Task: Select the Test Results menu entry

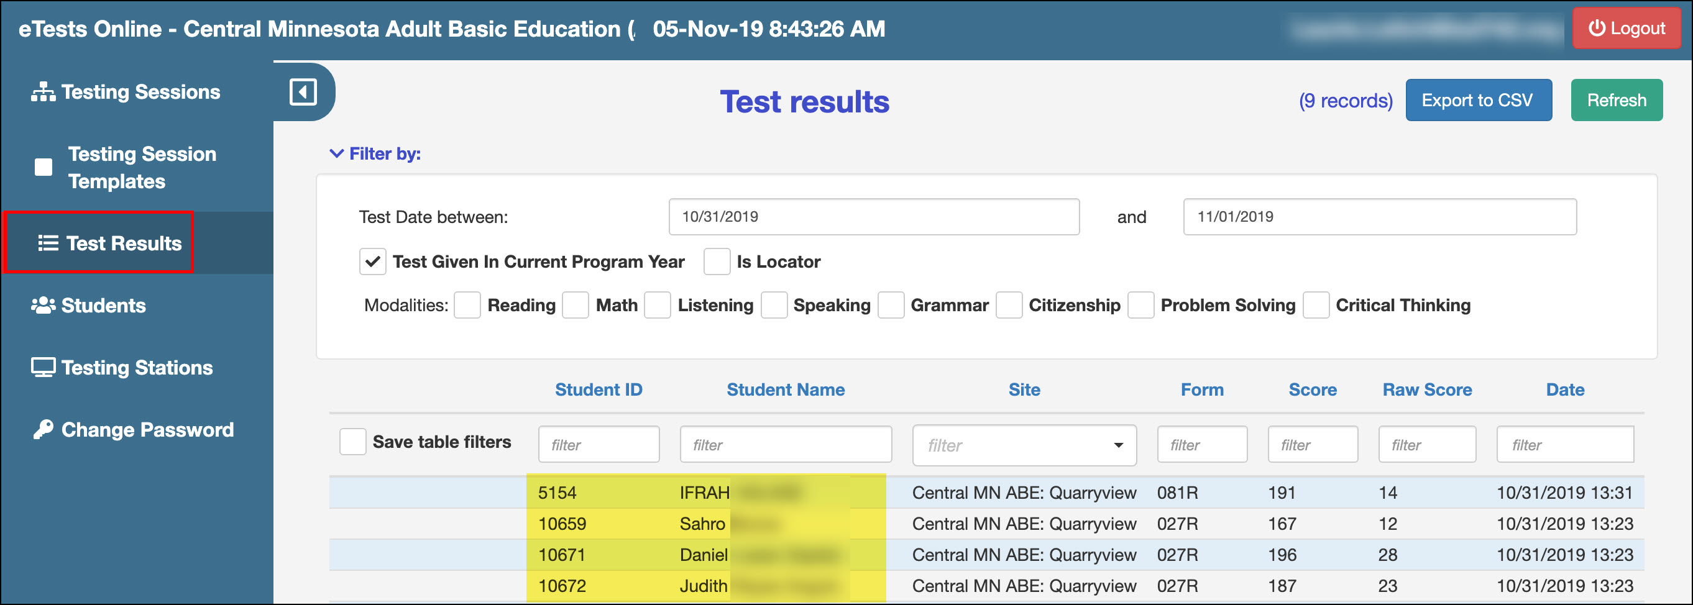Action: [122, 242]
